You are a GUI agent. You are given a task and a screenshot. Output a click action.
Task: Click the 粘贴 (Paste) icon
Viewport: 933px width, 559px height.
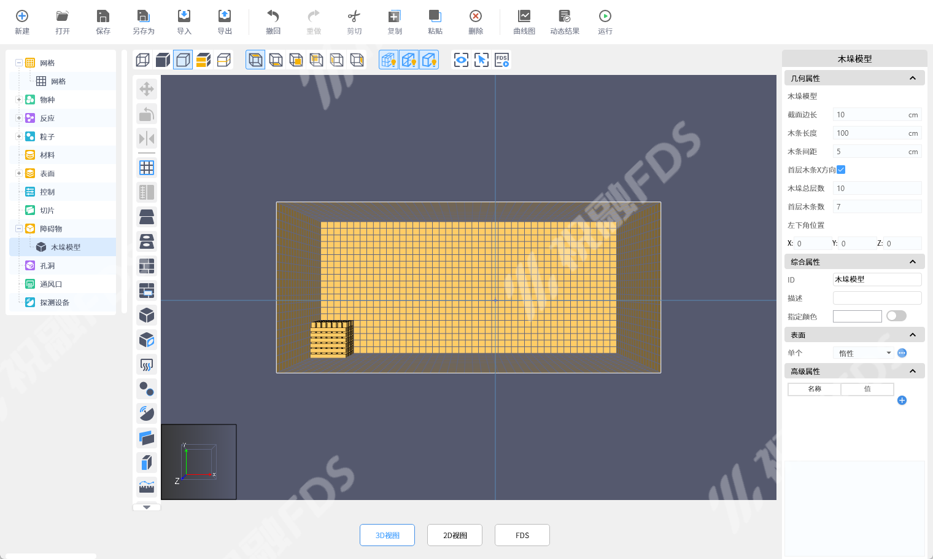click(435, 17)
